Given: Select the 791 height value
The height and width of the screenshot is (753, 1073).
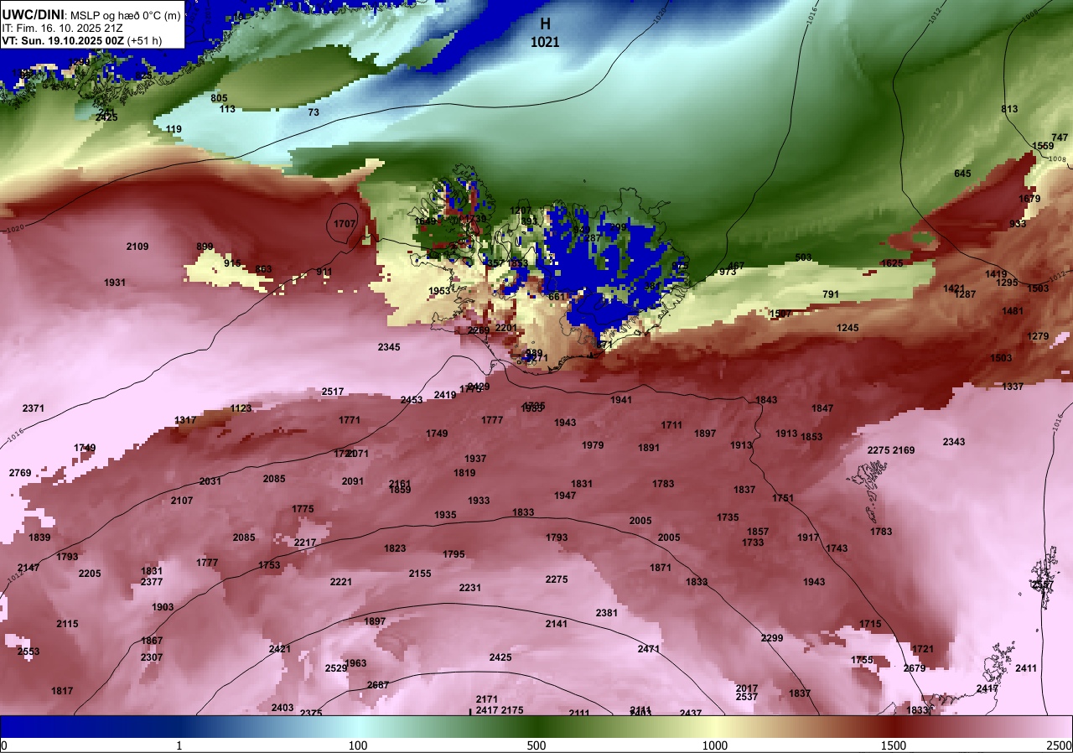Looking at the screenshot, I should (831, 294).
